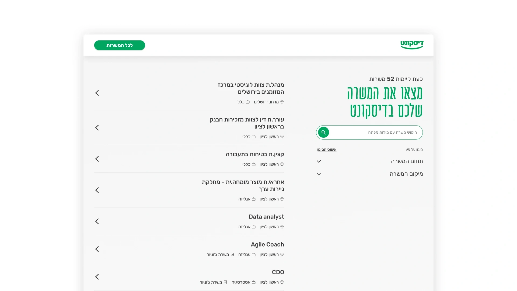
Task: Select the מנהל.ת צוות לוגיסטי job title
Action: click(x=250, y=88)
